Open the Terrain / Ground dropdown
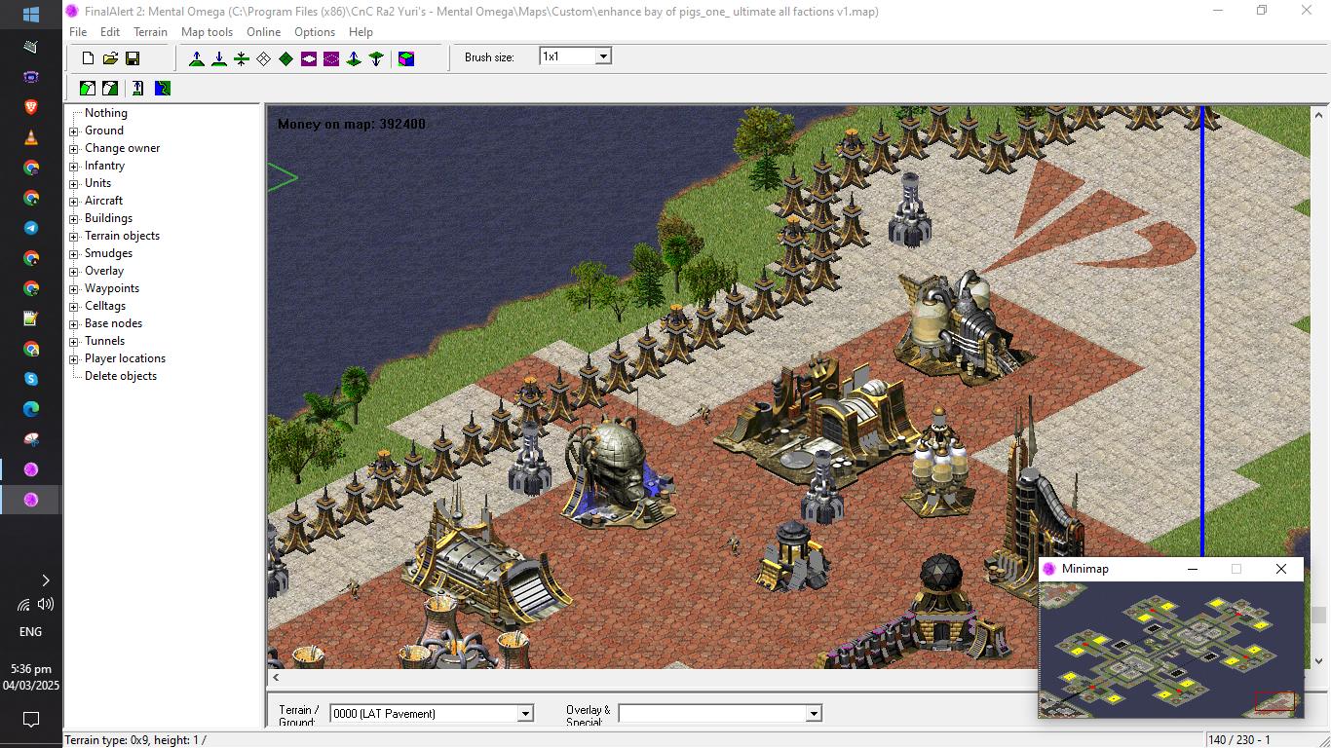The height and width of the screenshot is (748, 1331). coord(525,714)
